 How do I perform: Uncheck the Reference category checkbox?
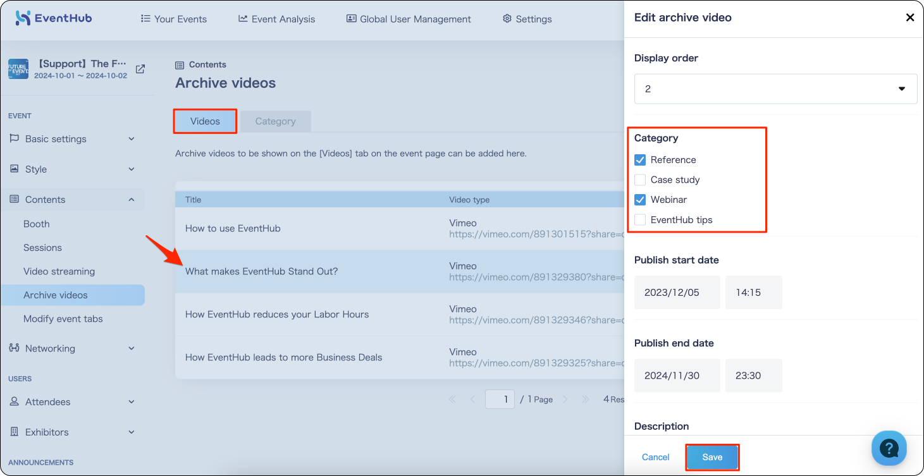click(640, 160)
